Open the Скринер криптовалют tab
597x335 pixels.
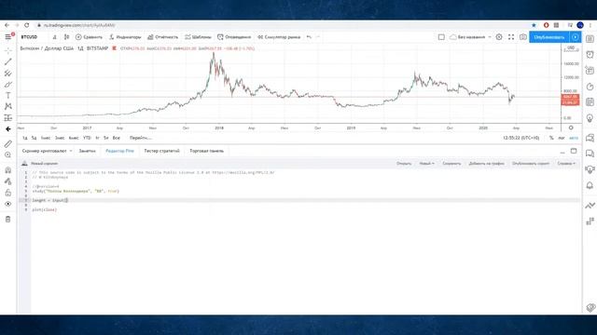(x=44, y=151)
